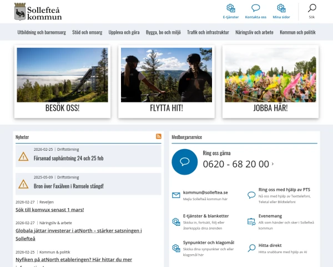The width and height of the screenshot is (333, 267).
Task: Call the 0620 - 68 20 00 phone link
Action: [x=236, y=164]
